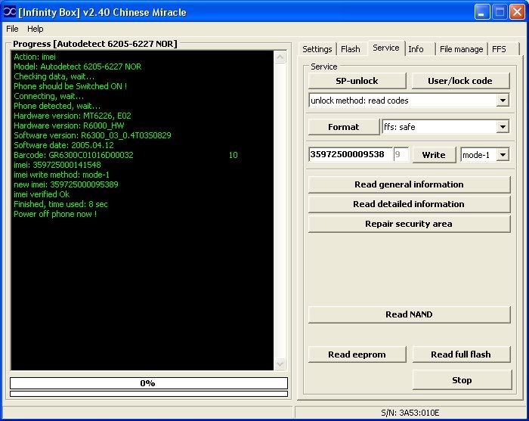This screenshot has height=421, width=529.
Task: Click the 'Software date: 2005.04.12' log line
Action: (63, 145)
